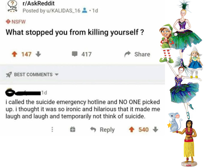This screenshot has height=167, width=216.
Task: Give an award via gift icon
Action: (73, 130)
